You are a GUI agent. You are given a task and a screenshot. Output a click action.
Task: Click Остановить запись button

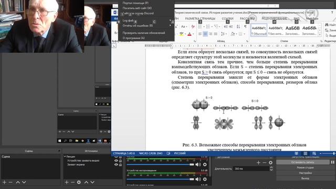[x=302, y=162]
